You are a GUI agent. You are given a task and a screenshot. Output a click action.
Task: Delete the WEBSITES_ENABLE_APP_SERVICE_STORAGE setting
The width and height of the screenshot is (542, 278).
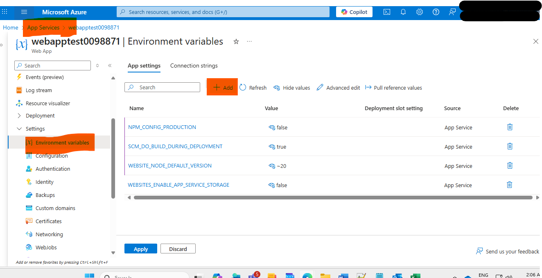(510, 185)
